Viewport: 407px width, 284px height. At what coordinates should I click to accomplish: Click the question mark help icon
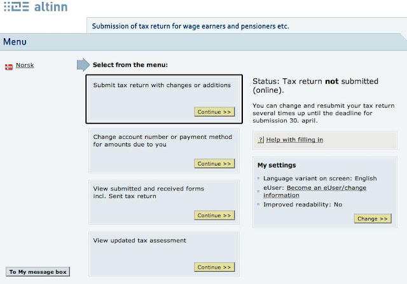(260, 139)
